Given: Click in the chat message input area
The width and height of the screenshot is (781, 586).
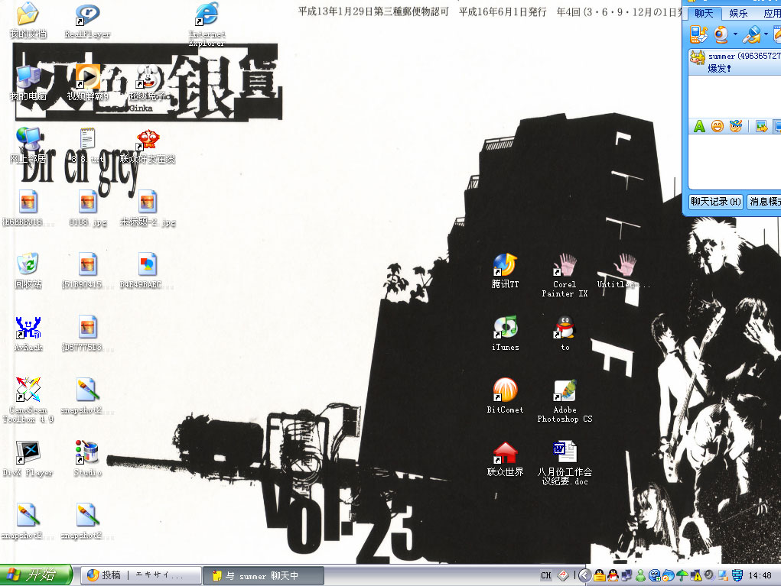Looking at the screenshot, I should 734,160.
